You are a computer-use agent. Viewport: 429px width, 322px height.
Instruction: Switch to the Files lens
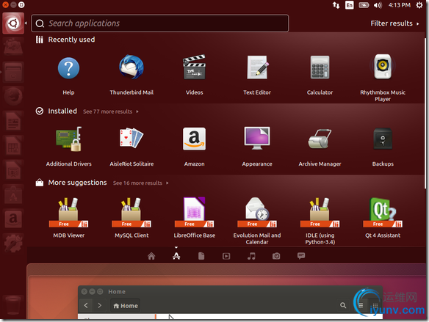click(x=201, y=256)
